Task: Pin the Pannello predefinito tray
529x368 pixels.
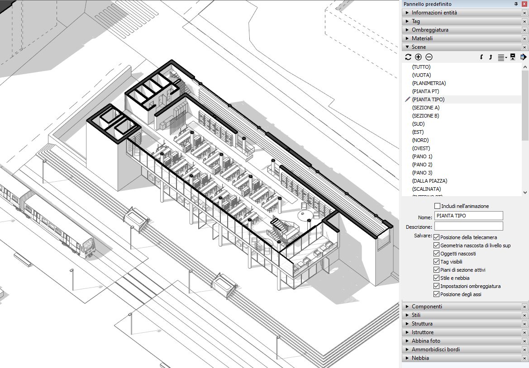Action: [516, 4]
